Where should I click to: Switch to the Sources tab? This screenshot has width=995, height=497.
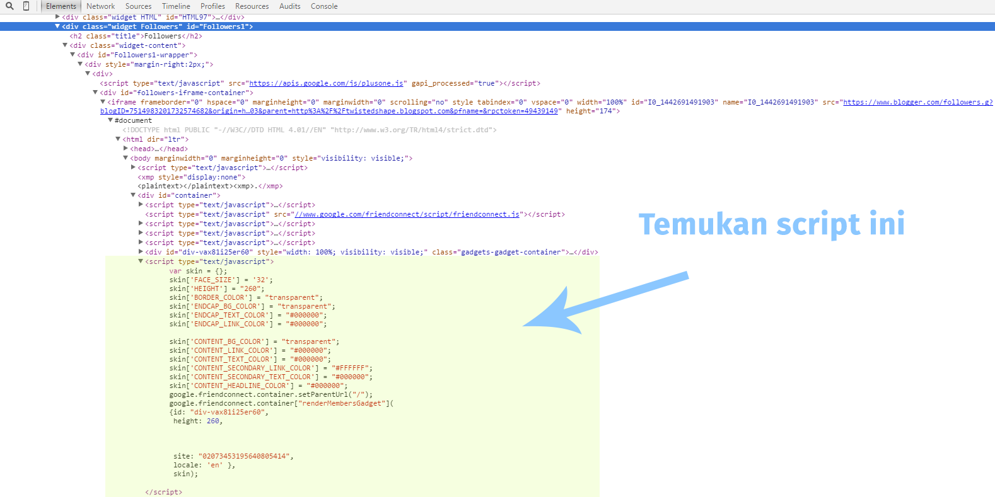pyautogui.click(x=139, y=6)
